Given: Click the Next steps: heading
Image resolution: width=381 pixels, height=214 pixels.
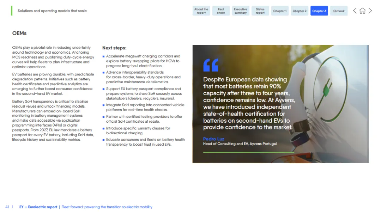Looking at the screenshot, I should click(114, 48).
